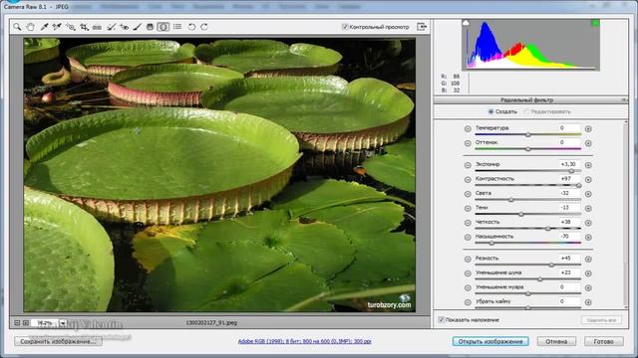The width and height of the screenshot is (638, 358).
Task: Select the Создать radio button
Action: (x=490, y=111)
